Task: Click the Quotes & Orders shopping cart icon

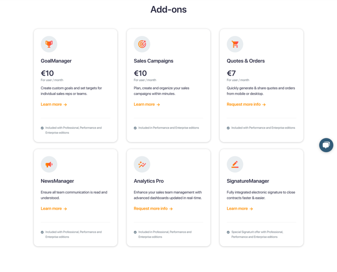Action: [x=235, y=44]
